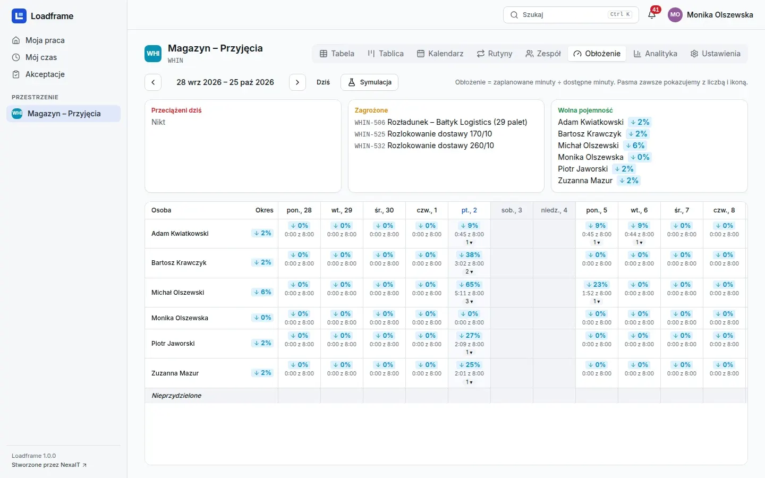Screen dimensions: 765x478
Task: Open task WHIN-506 Rozładunek – Bałtyk Logistics
Action: point(441,122)
